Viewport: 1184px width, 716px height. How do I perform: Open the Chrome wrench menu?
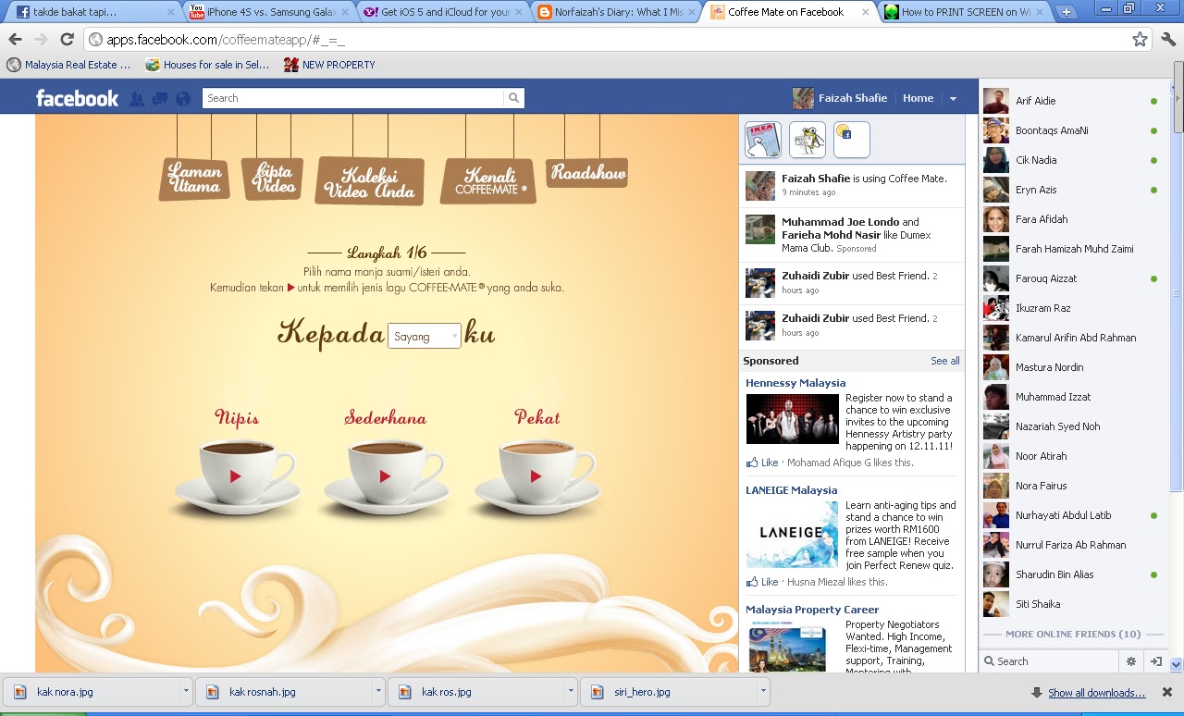[1168, 40]
